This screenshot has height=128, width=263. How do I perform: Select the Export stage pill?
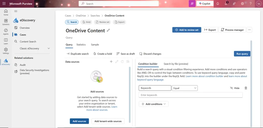click(119, 22)
